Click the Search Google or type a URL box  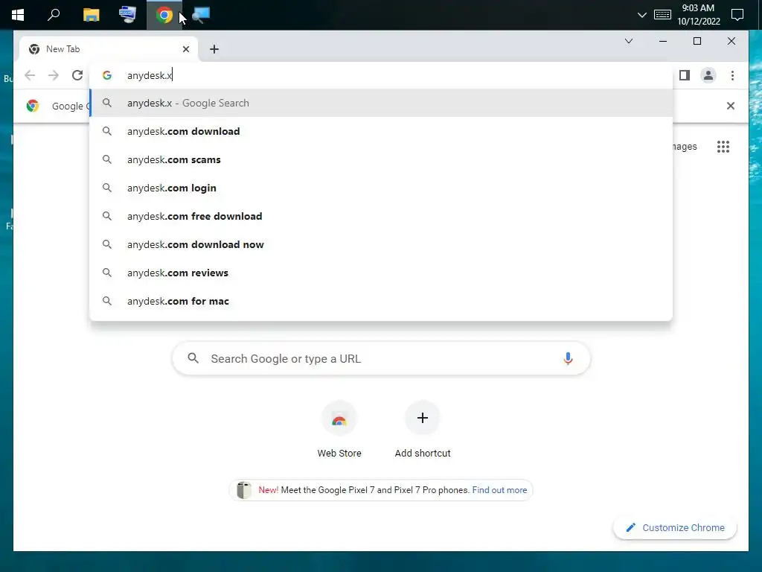coord(382,358)
